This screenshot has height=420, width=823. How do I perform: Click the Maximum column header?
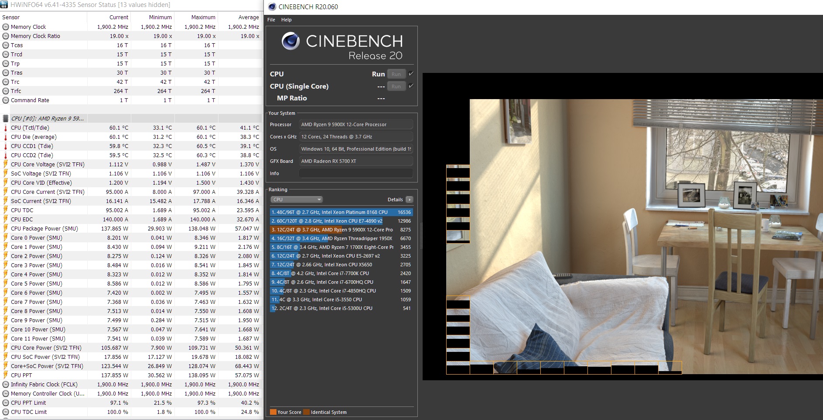coord(203,17)
